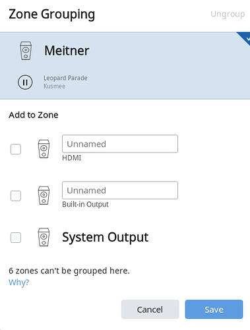This screenshot has height=330, width=250.
Task: Click the Meitner zone speaker icon
Action: [26, 51]
